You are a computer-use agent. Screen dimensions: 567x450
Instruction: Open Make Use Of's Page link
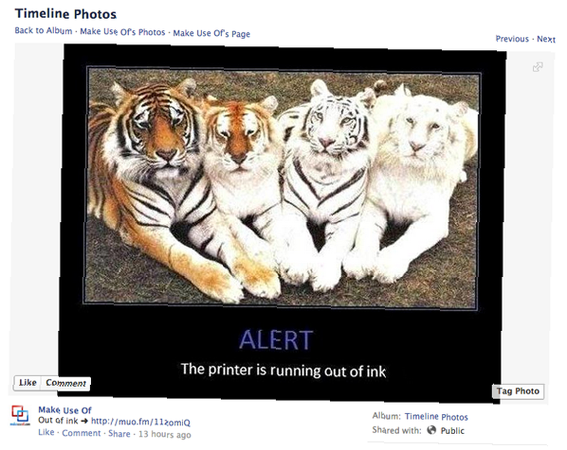211,33
